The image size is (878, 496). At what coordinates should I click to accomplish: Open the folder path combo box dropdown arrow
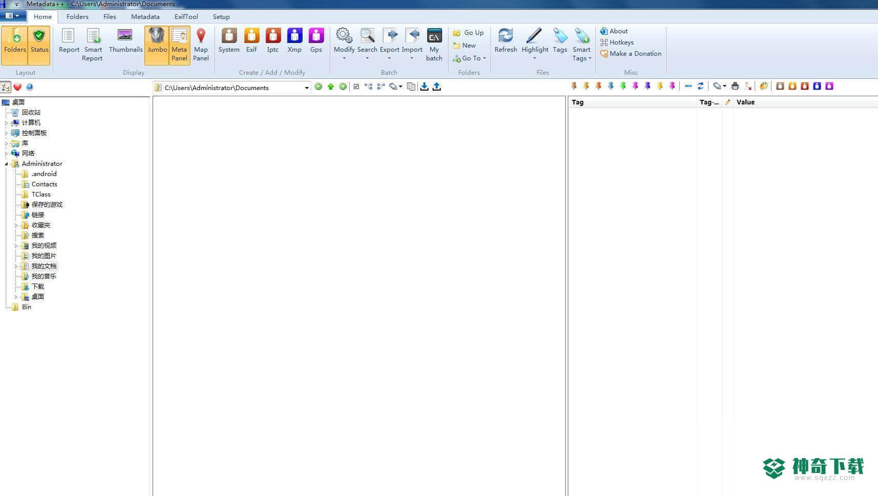pyautogui.click(x=306, y=88)
